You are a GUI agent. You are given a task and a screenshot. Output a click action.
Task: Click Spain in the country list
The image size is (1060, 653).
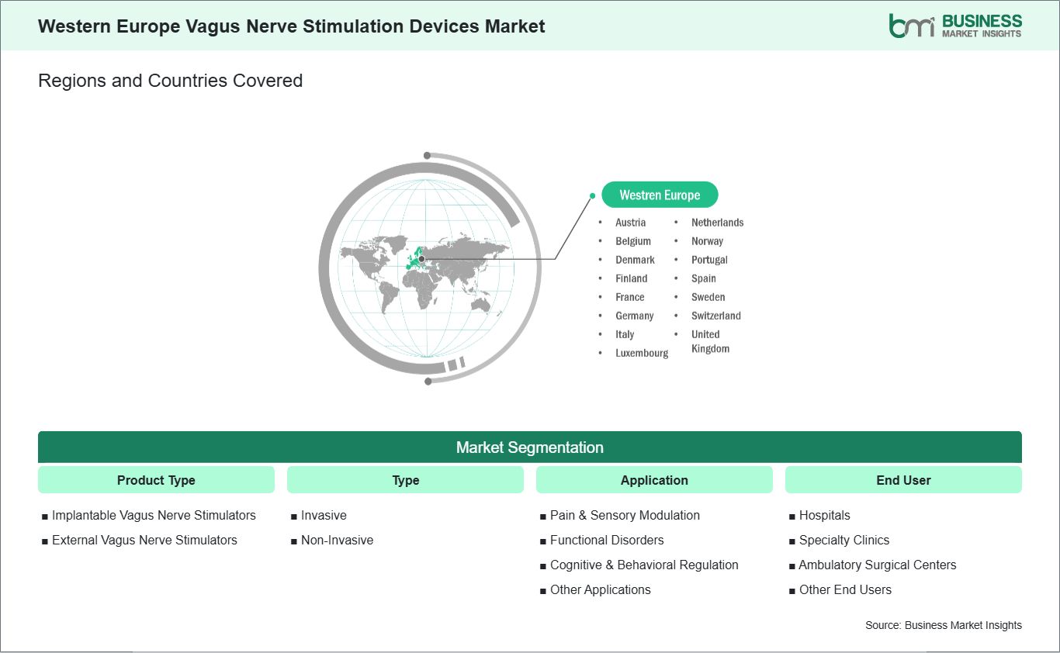coord(704,278)
